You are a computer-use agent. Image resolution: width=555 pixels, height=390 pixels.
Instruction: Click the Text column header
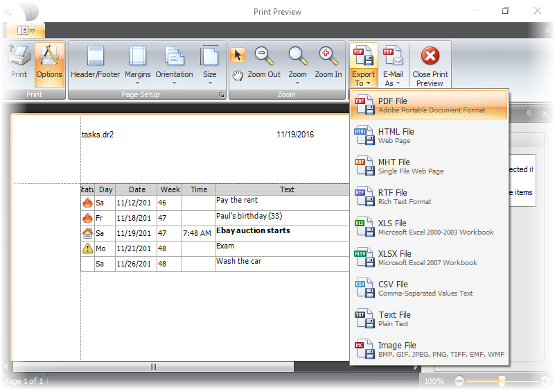[x=283, y=189]
